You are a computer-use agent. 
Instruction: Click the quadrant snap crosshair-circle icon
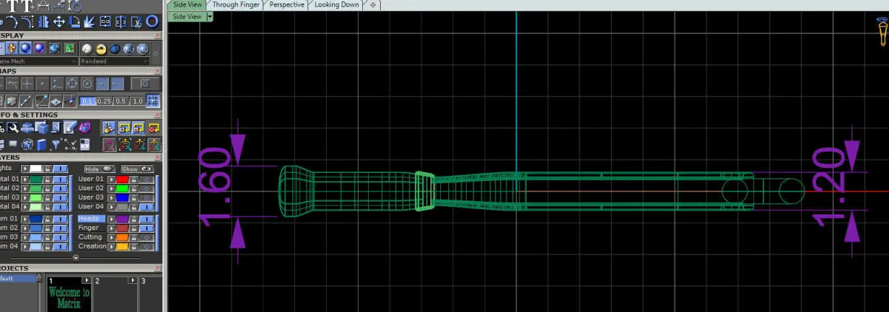[72, 84]
